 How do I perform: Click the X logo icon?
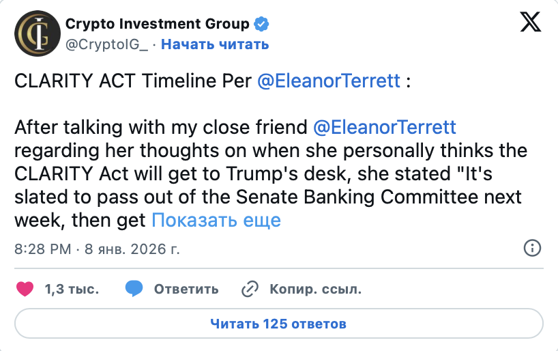pos(531,24)
